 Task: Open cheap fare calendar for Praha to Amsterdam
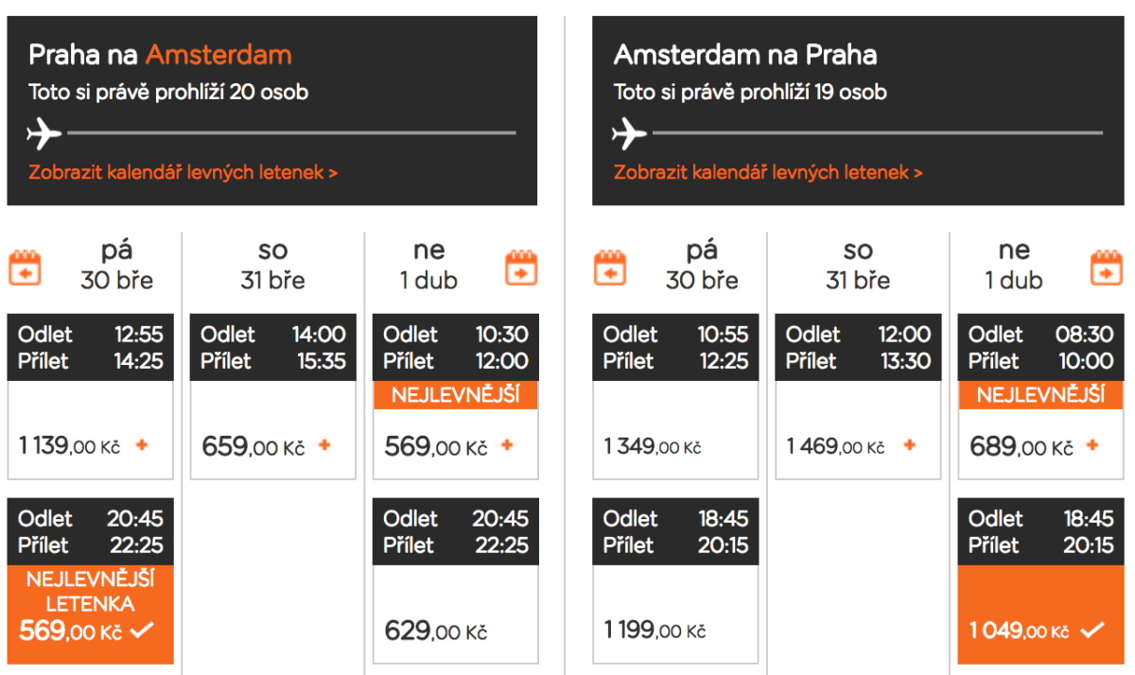point(183,172)
